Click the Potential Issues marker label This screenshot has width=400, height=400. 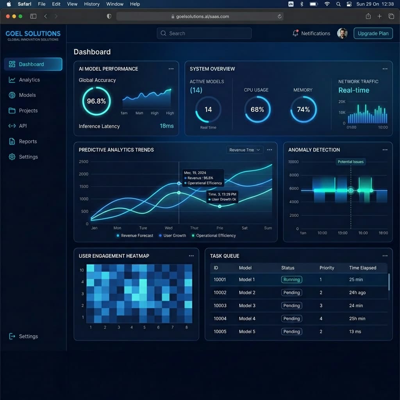(x=350, y=161)
